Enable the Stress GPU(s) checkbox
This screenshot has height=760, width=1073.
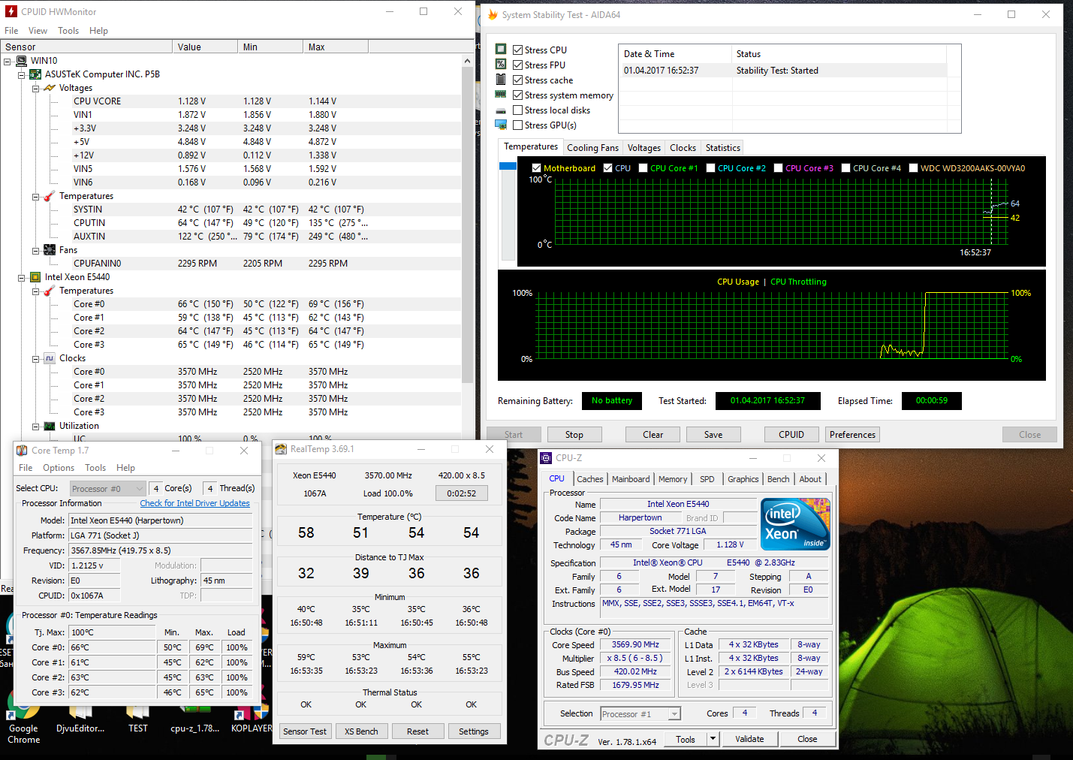[x=518, y=125]
